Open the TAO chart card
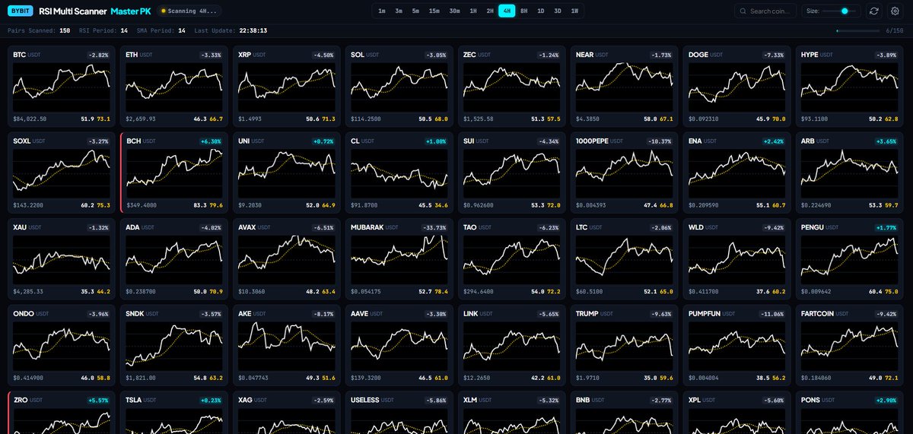The height and width of the screenshot is (434, 913). 511,258
